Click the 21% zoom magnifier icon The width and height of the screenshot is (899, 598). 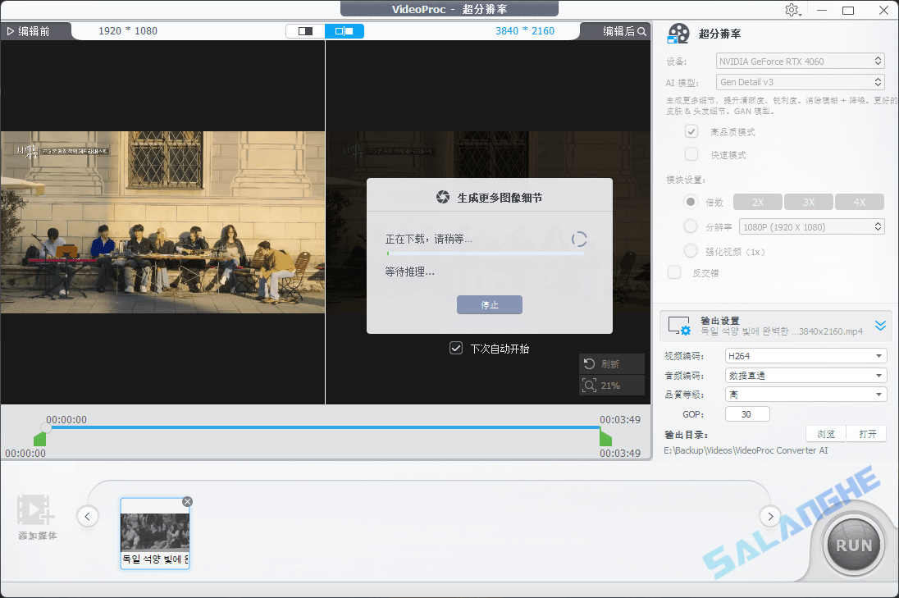click(x=588, y=385)
